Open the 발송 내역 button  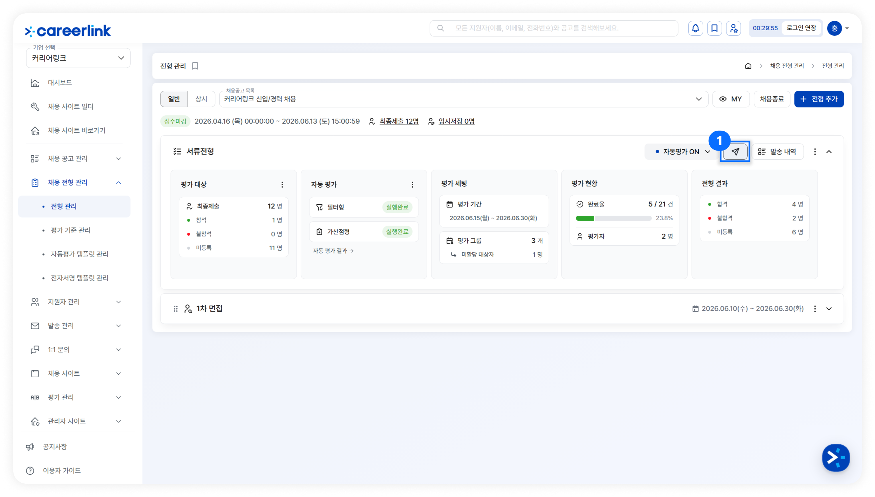pyautogui.click(x=778, y=152)
